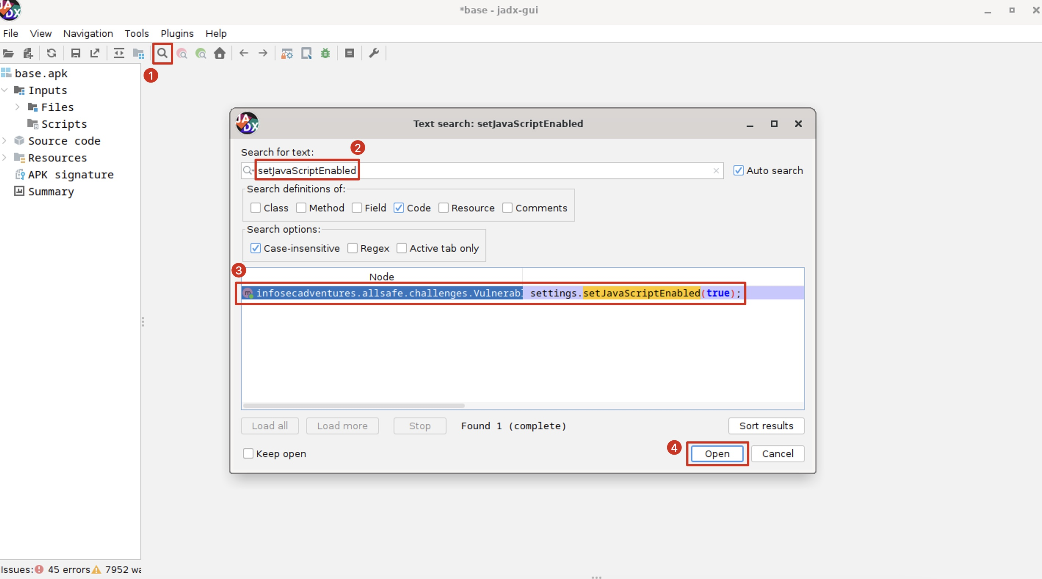Uncheck the Code search checkbox
Screen dimensions: 1042x579
399,208
